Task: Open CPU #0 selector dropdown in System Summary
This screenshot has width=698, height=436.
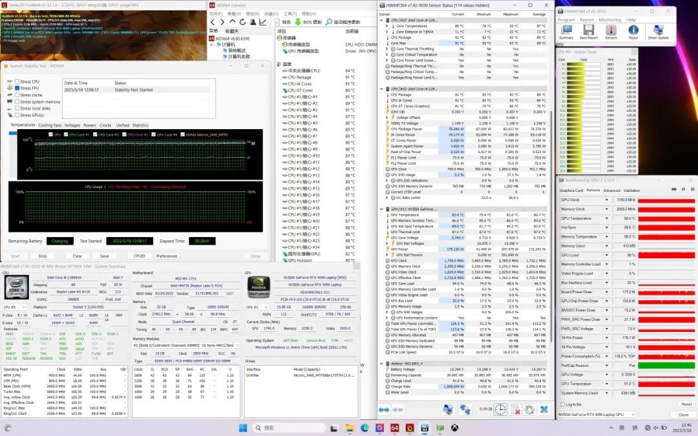Action: (x=14, y=307)
